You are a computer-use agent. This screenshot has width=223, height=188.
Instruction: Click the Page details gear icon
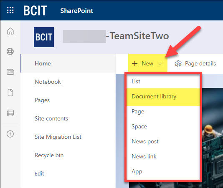[x=178, y=64]
